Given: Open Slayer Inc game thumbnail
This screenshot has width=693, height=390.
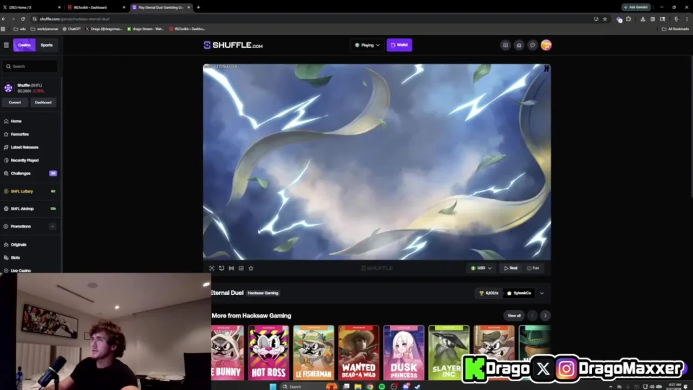Looking at the screenshot, I should pos(449,352).
